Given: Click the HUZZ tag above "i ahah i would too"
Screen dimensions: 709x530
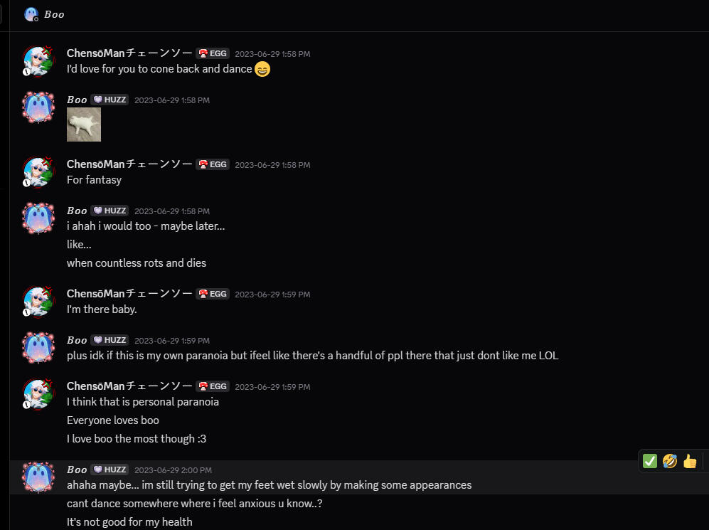Looking at the screenshot, I should tap(110, 211).
